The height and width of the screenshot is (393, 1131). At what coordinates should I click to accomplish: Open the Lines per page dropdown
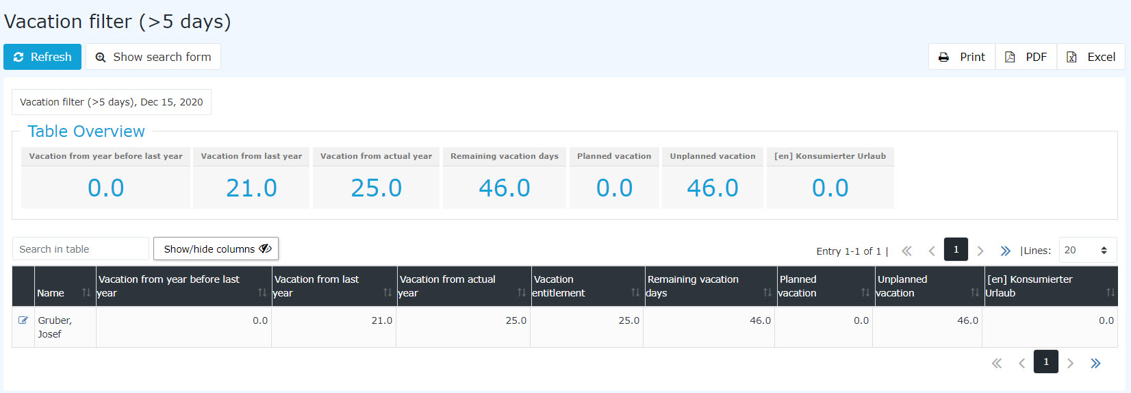(1088, 250)
